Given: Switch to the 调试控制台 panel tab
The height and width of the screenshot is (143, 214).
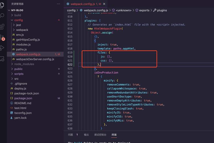Looking at the screenshot, I should coord(100,135).
